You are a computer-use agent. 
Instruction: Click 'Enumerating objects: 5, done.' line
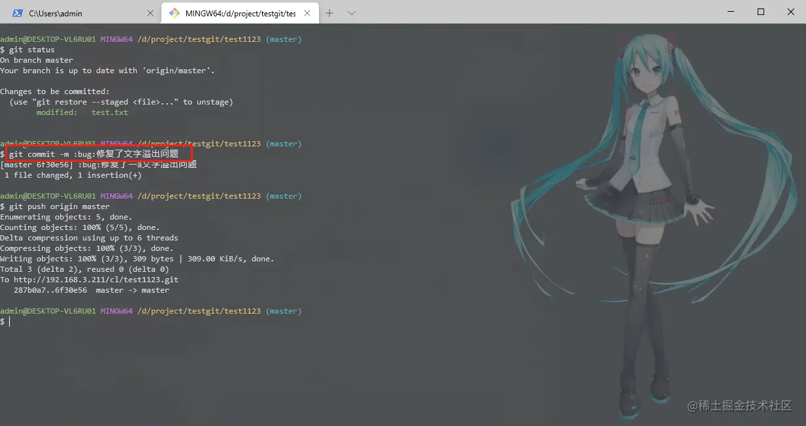(x=66, y=217)
